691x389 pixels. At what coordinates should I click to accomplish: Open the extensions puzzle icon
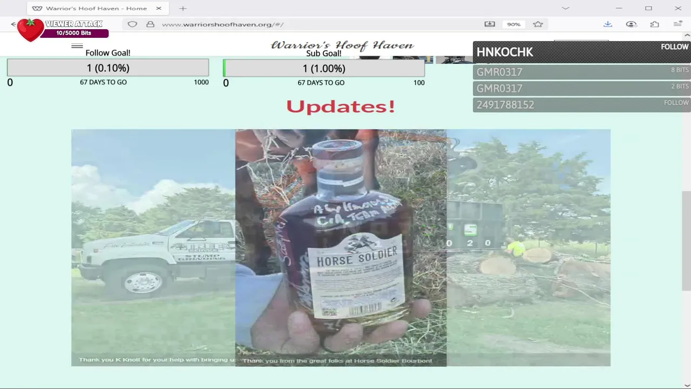[x=655, y=24]
